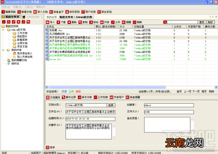Viewport: 218px width, 154px height.
Task: Click the search text field
Action: 182,22
